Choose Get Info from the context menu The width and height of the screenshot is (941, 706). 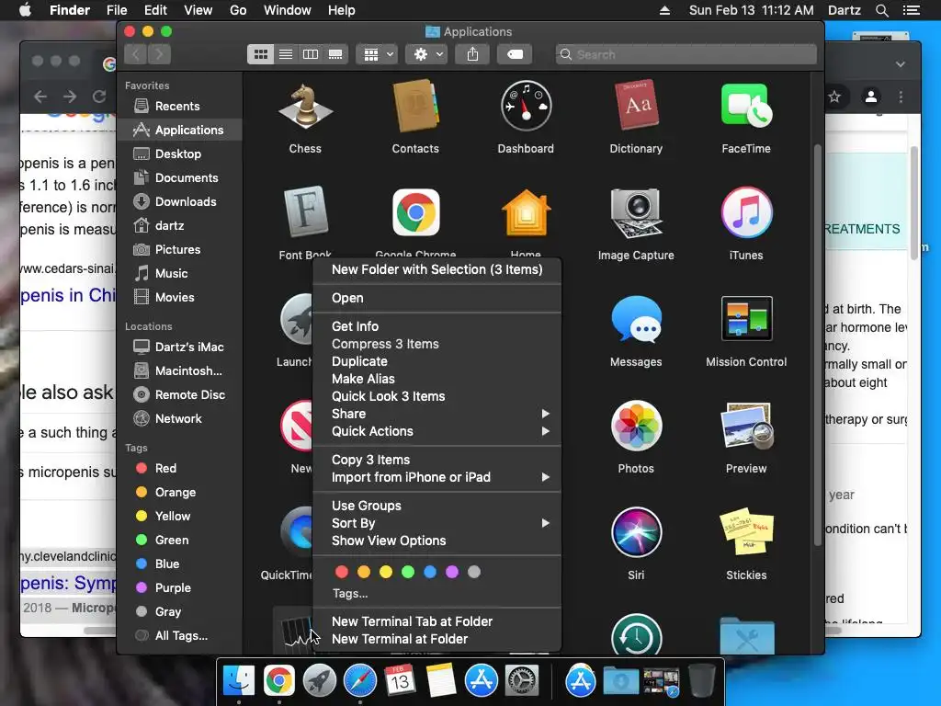coord(436,326)
